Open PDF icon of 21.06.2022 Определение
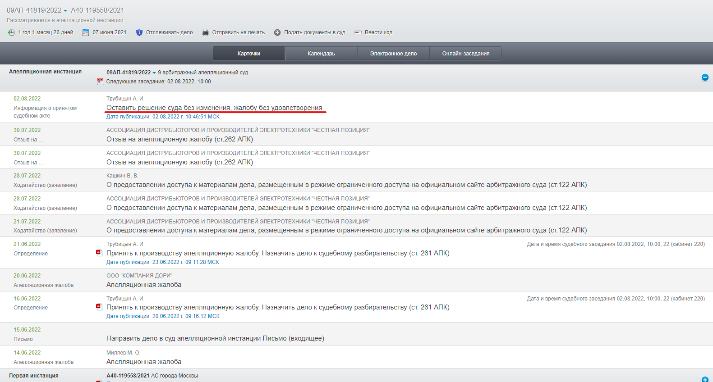 99,253
